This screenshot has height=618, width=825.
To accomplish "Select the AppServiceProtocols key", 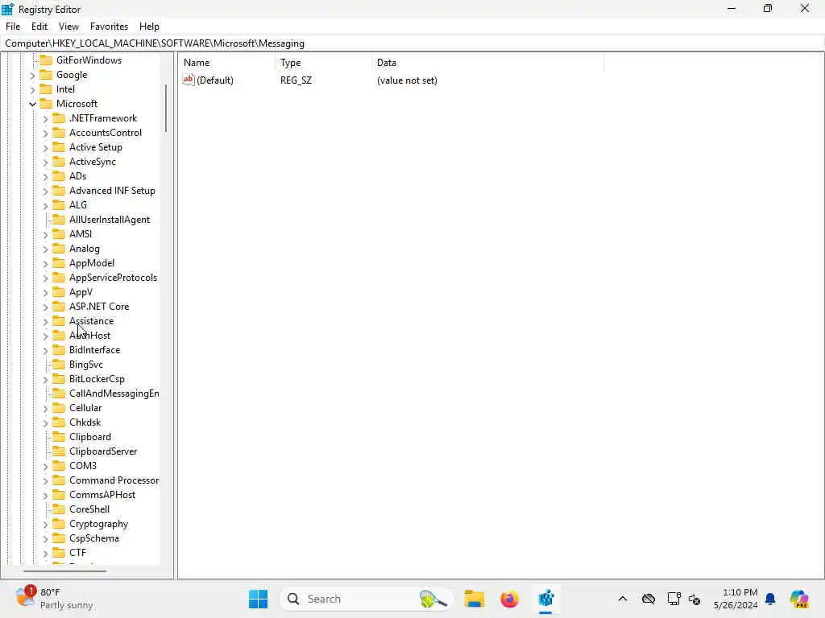I will point(113,278).
